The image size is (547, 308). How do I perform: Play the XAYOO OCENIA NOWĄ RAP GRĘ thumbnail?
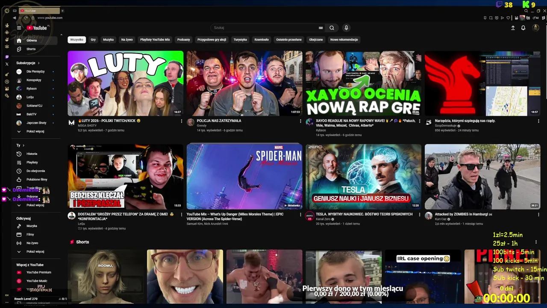(x=363, y=83)
